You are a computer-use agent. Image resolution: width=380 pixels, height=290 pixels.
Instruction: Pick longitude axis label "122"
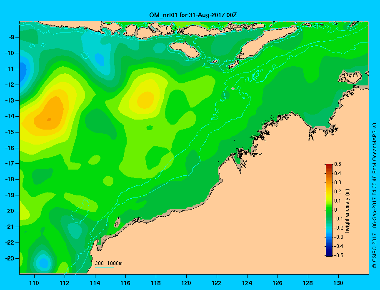tap(217, 283)
